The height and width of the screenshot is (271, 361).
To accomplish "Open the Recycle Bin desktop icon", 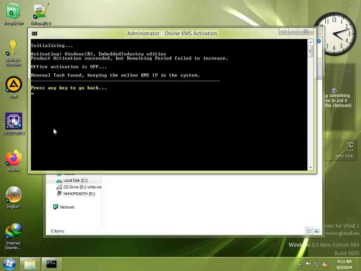I will coord(13,14).
